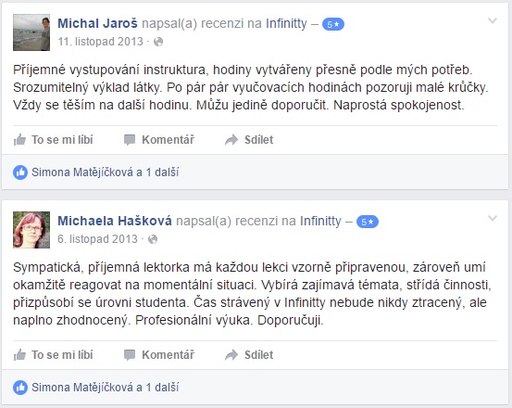Click thumbs-up icon under Michal Jaroš review

tap(19, 140)
